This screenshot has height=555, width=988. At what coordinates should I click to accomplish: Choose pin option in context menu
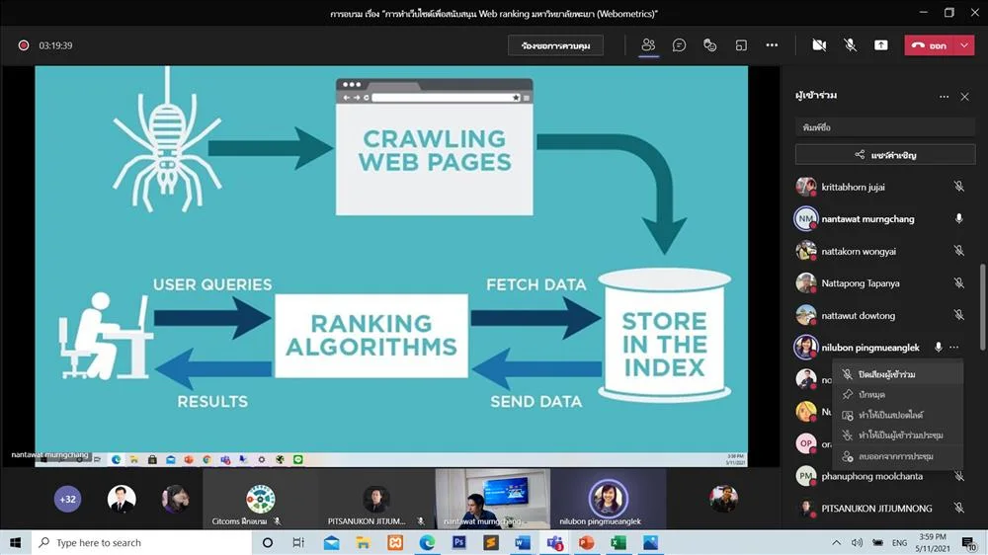tap(898, 394)
